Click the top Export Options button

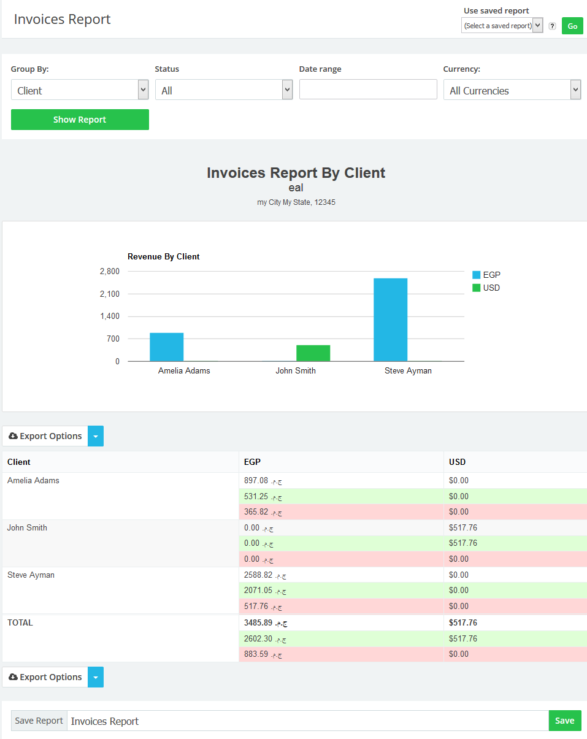(x=45, y=436)
